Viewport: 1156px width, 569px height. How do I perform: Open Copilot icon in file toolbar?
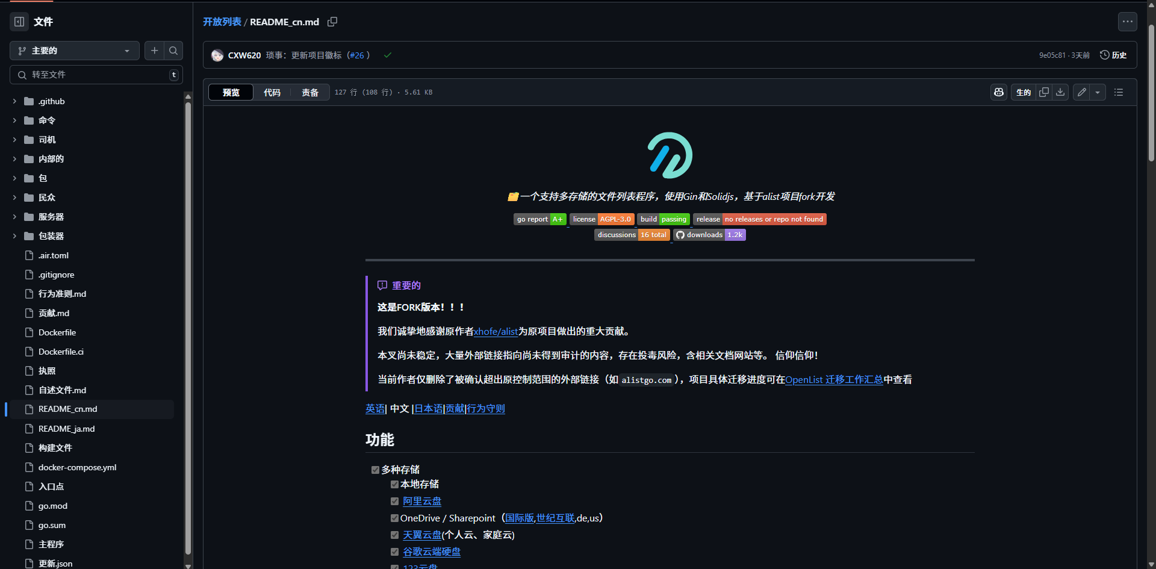click(x=999, y=92)
